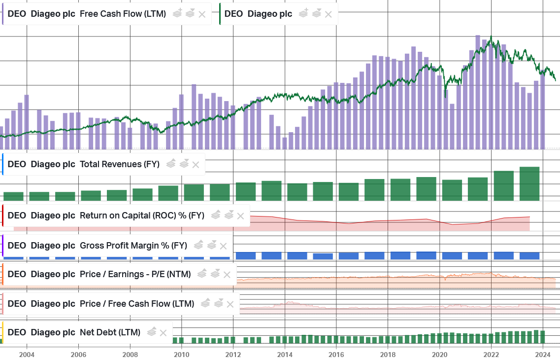Move Free Cash Flow series down a pane
This screenshot has height=360, width=560.
(190, 13)
